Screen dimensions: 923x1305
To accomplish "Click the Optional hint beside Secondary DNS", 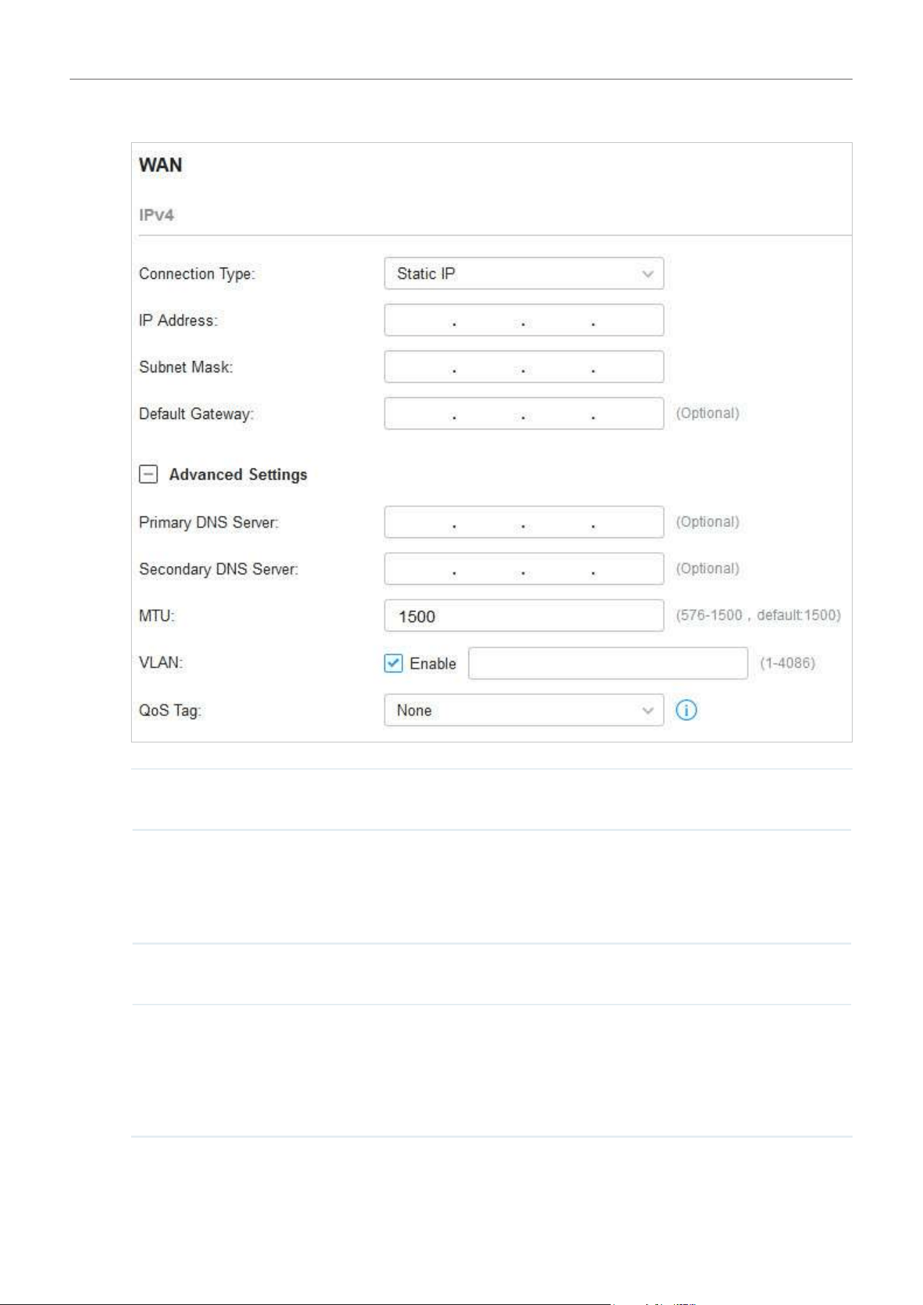I will pyautogui.click(x=708, y=569).
